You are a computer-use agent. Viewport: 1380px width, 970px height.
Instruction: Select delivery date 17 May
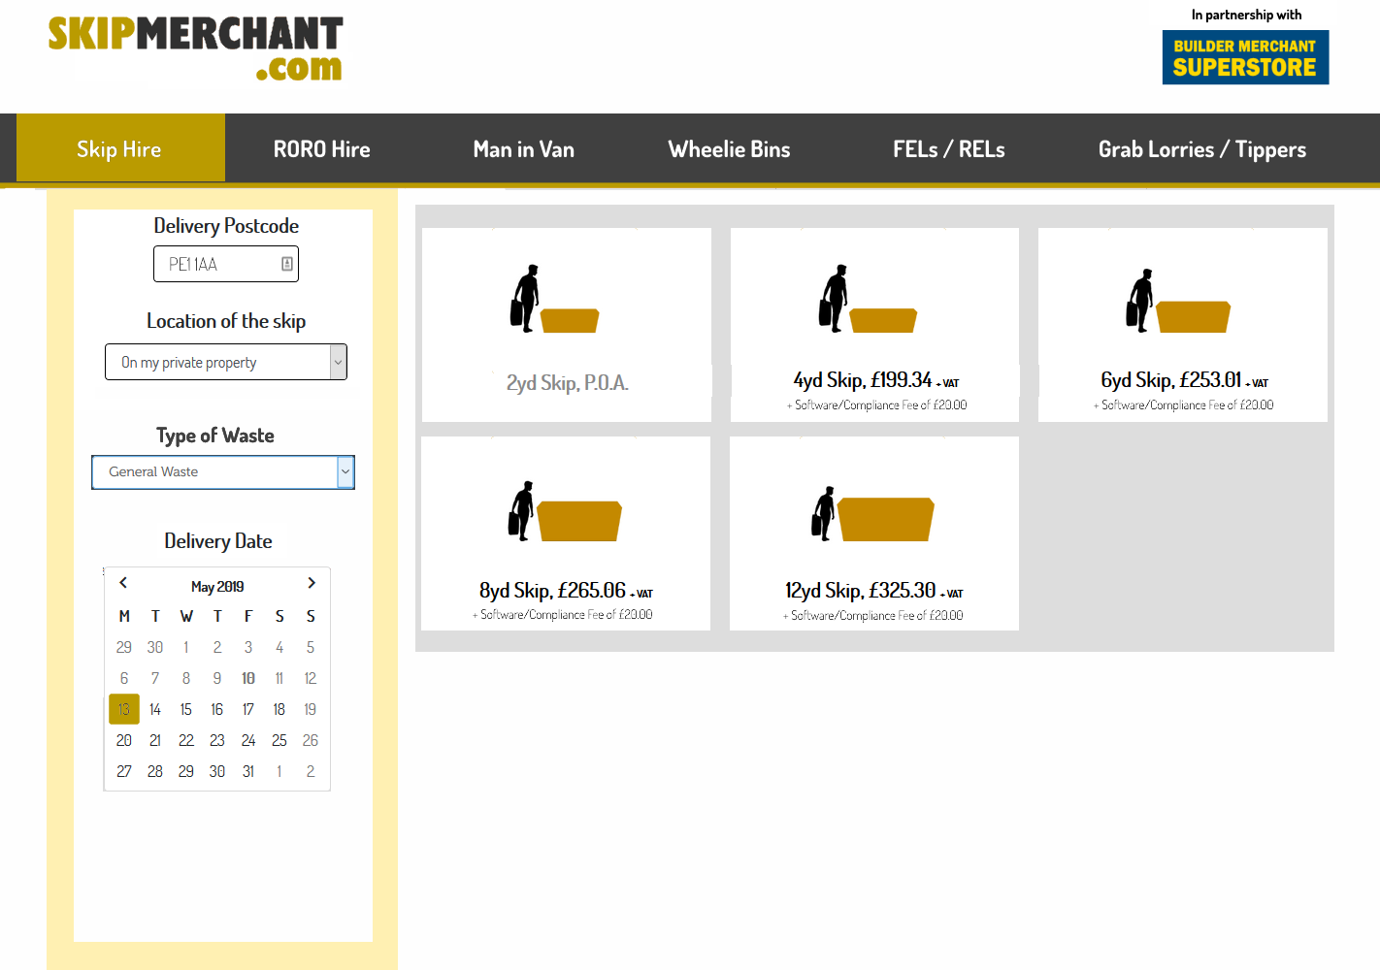pyautogui.click(x=247, y=709)
